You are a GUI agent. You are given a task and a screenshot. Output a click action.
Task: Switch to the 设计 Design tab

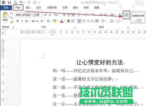(39, 8)
